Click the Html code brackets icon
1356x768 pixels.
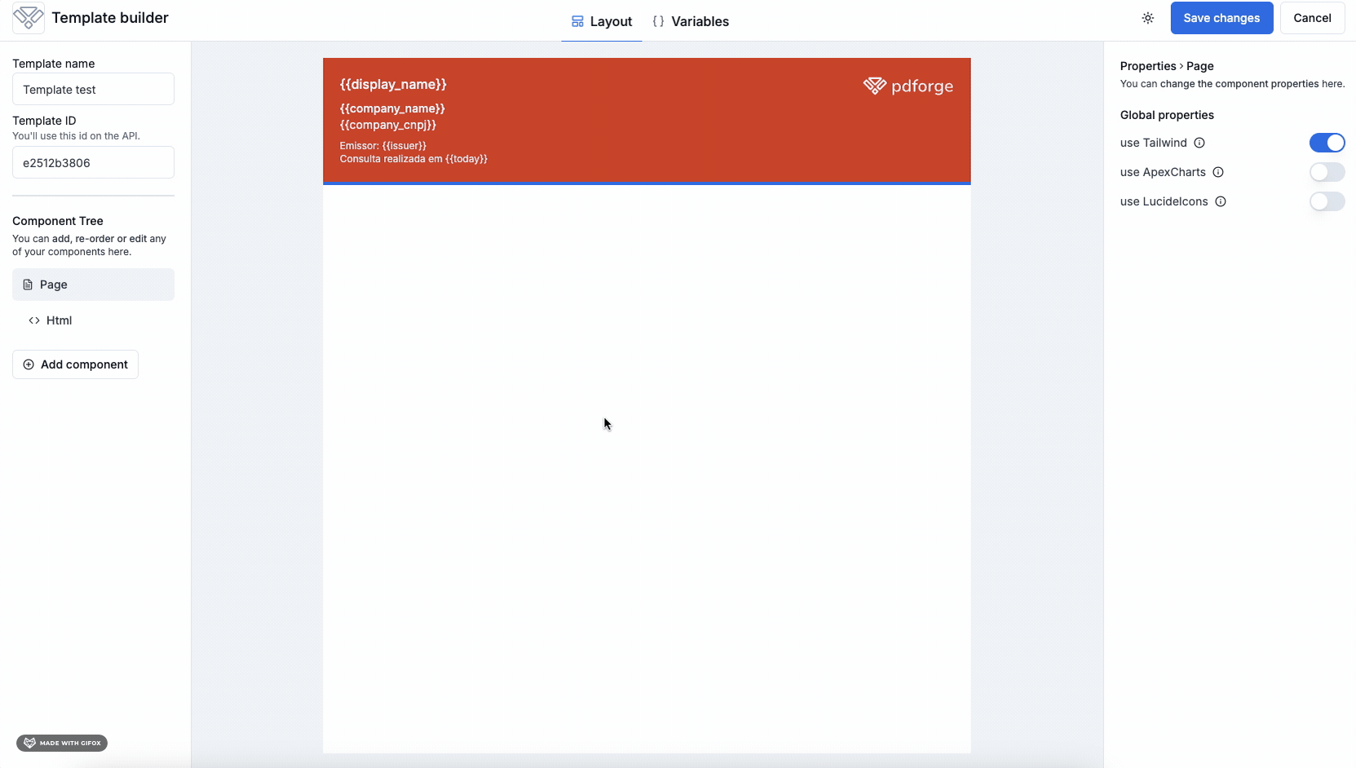(34, 320)
